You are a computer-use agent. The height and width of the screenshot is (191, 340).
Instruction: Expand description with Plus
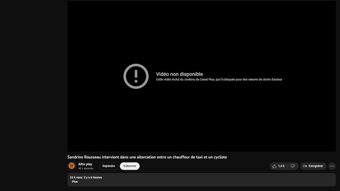coord(75,182)
